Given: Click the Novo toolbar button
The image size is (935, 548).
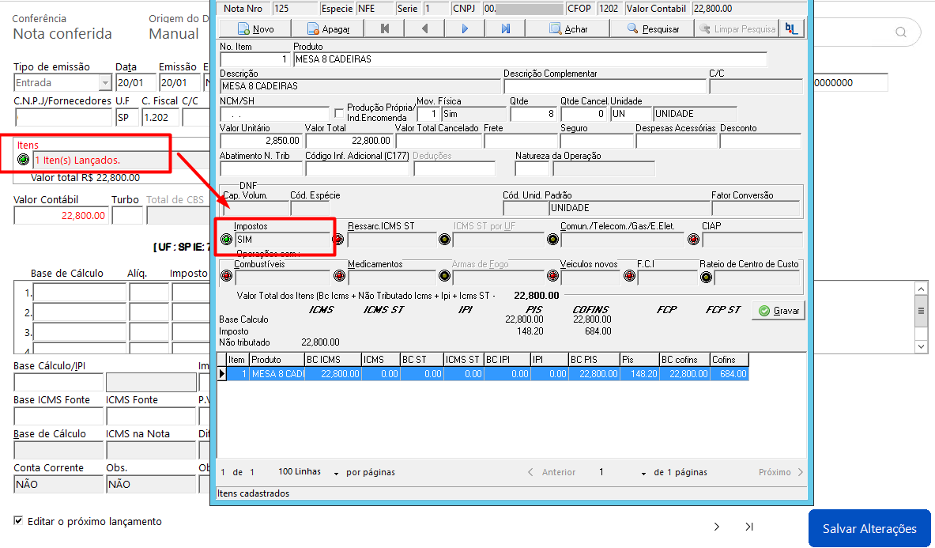Looking at the screenshot, I should 255,28.
